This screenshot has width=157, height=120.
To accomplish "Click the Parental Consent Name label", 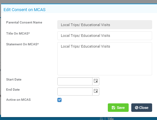I will click(x=24, y=22).
